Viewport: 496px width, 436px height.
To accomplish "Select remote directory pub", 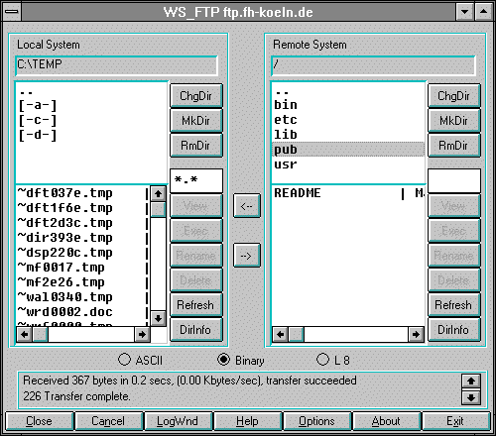I will pos(348,150).
